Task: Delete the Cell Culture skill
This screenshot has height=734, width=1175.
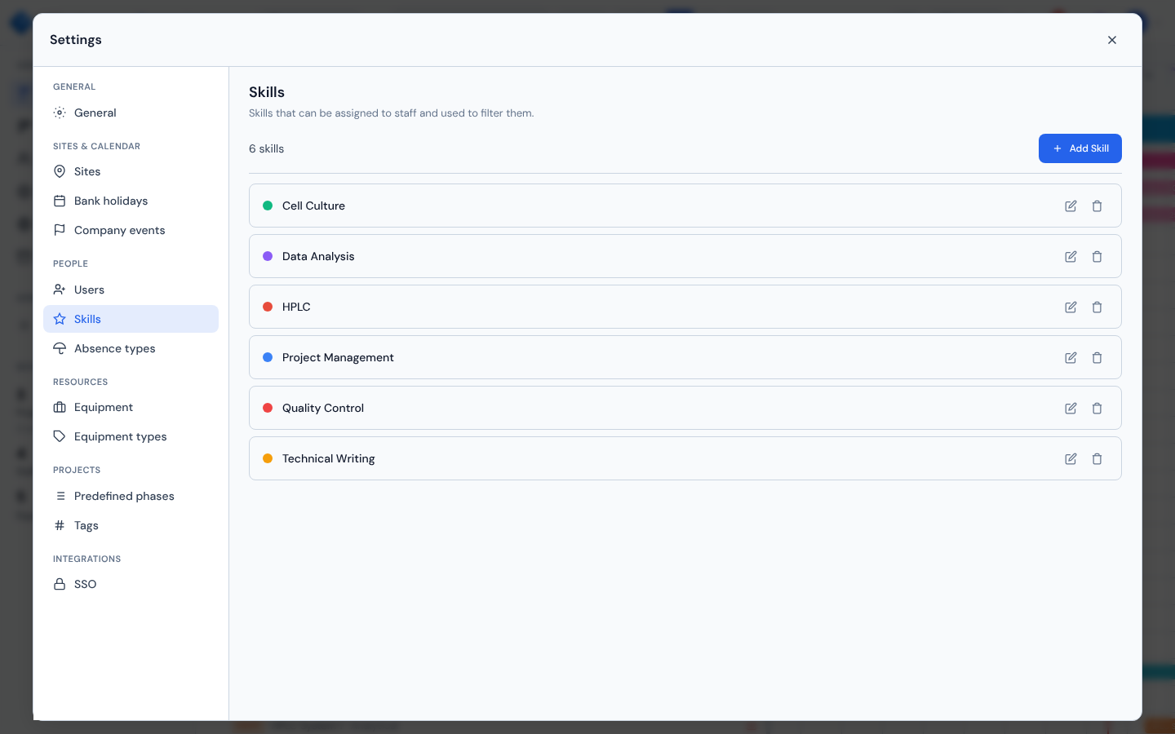Action: click(x=1097, y=206)
